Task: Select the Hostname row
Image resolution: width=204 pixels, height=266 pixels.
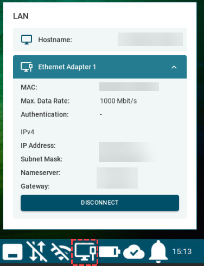Action: 100,40
